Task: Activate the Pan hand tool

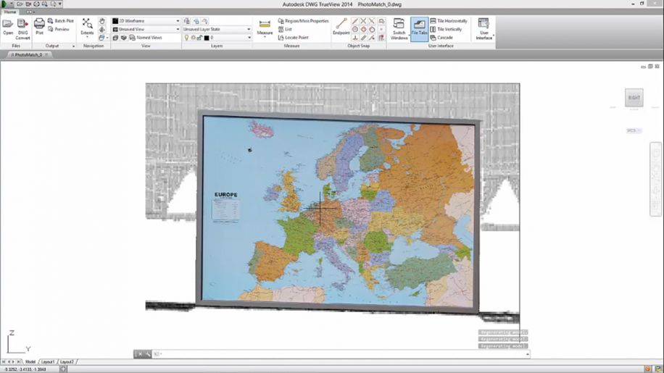Action: coord(102,21)
